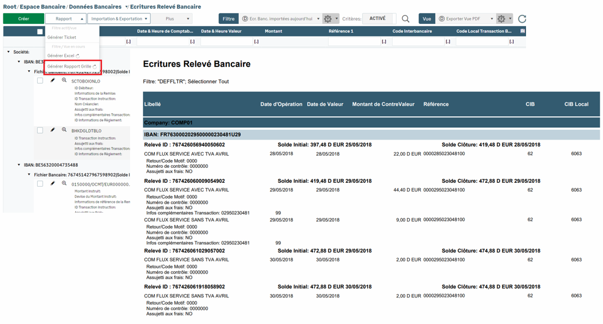Open the Importation & Exportation dropdown
Image resolution: width=603 pixels, height=324 pixels.
pos(119,19)
